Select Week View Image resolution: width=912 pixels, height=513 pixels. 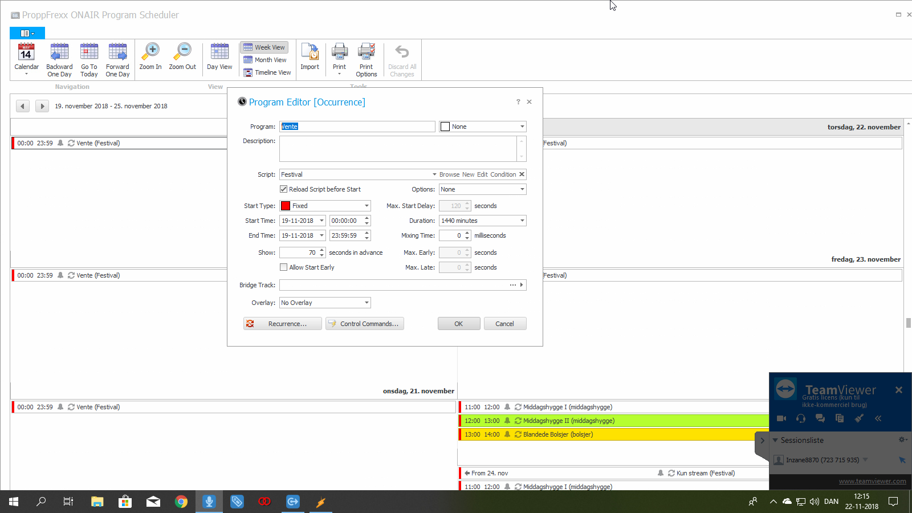pos(264,47)
